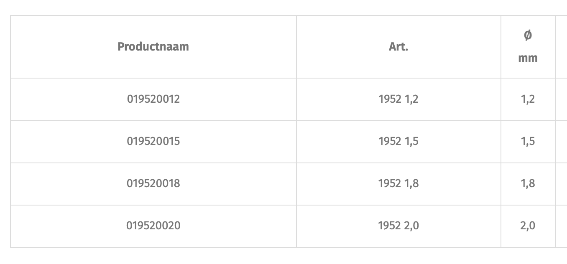The height and width of the screenshot is (264, 567).
Task: Select product number 019520020
Action: [153, 226]
